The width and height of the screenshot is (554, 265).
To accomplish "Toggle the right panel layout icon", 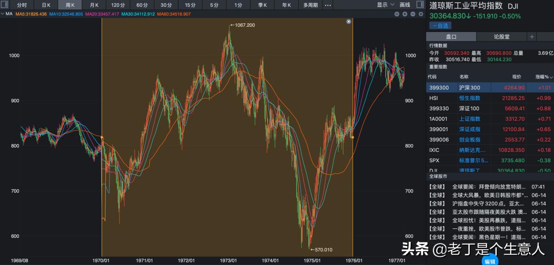I will (x=420, y=5).
